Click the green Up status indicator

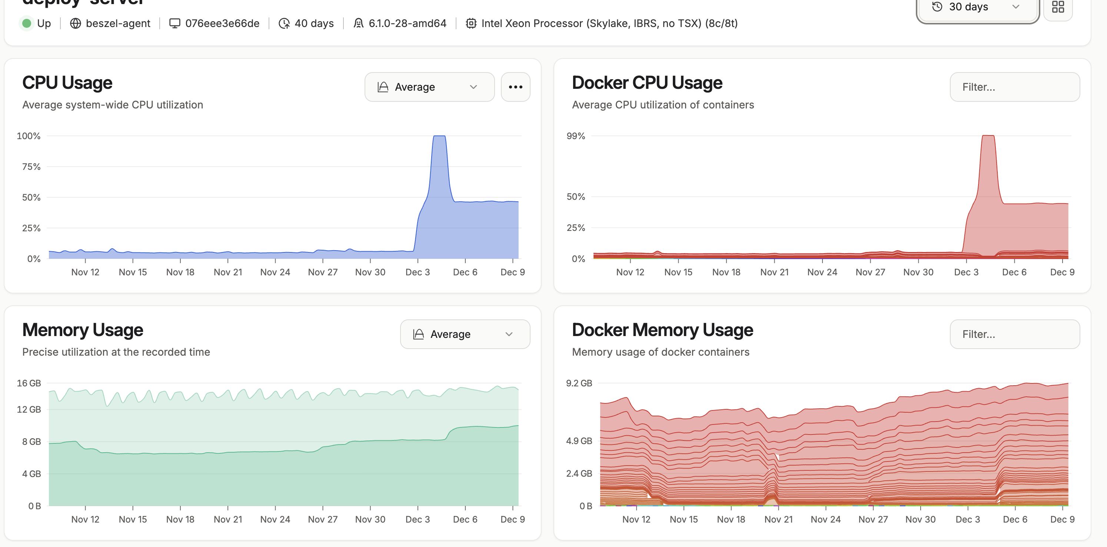(27, 23)
